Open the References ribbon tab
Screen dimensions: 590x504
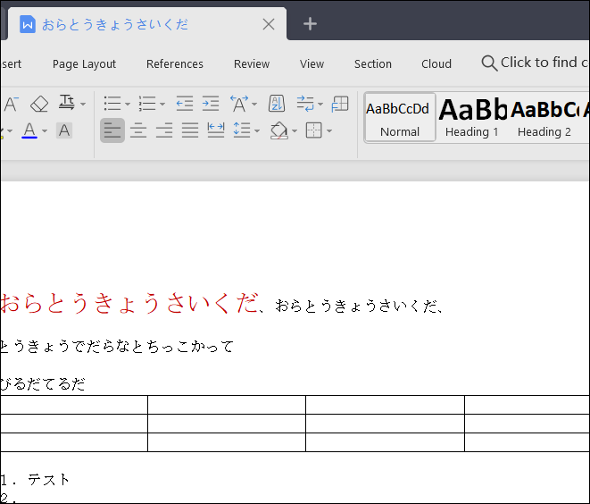coord(175,64)
